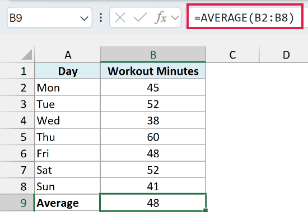Select row 8 header
This screenshot has height=212, width=308.
coord(17,186)
